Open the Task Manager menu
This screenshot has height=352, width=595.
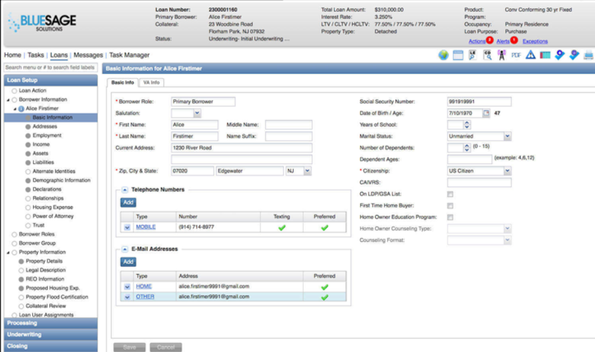[129, 55]
